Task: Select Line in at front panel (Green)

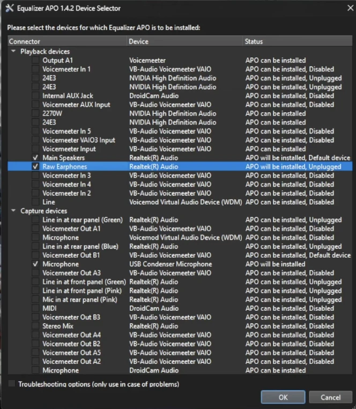Action: click(180, 282)
